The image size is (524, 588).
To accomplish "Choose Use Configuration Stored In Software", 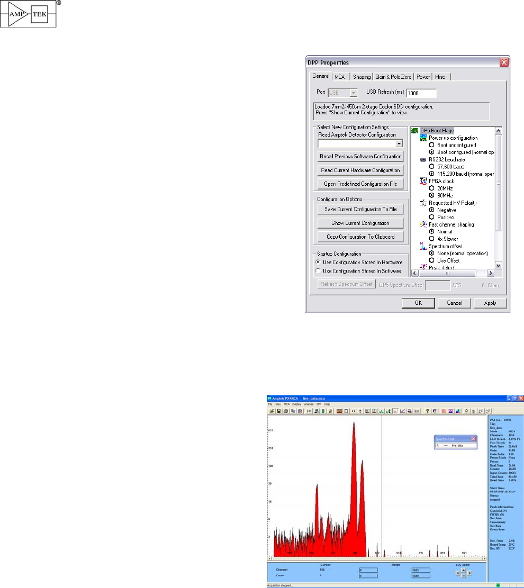I will 318,271.
